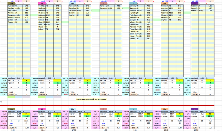Select the green cell '-14,12'
This screenshot has height=131, width=222.
pos(26,116)
